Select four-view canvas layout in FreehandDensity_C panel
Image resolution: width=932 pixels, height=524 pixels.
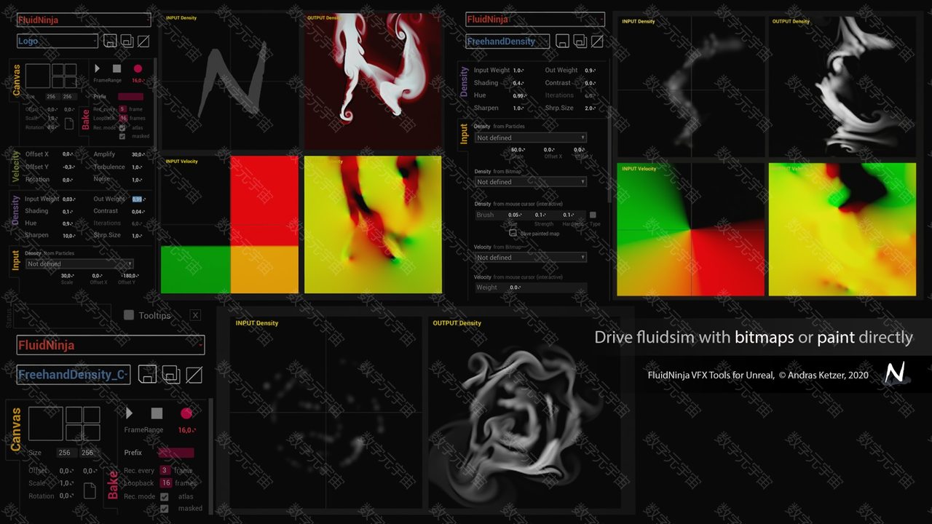[x=82, y=424]
